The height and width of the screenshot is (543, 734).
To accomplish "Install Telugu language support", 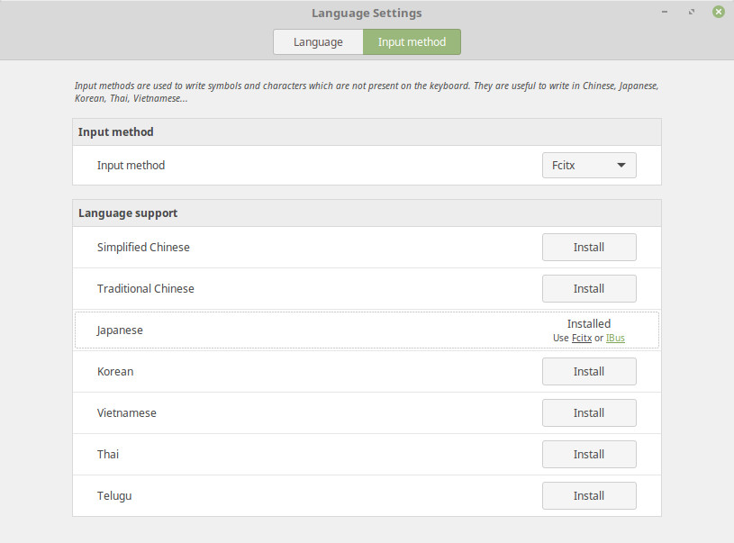I will tap(589, 496).
